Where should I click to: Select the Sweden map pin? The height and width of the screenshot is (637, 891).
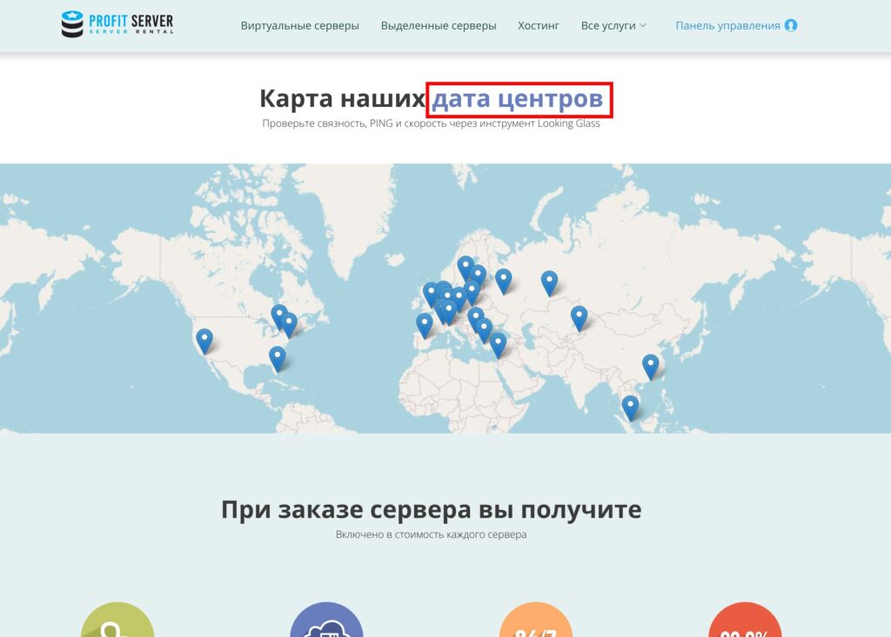pos(466,269)
